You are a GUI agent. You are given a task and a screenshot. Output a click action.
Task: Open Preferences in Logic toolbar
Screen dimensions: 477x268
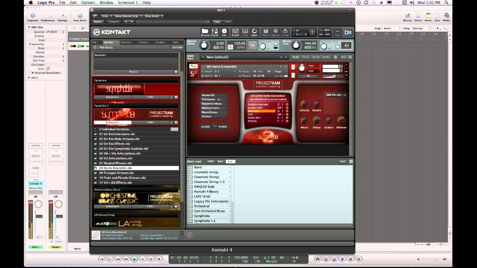point(48,17)
